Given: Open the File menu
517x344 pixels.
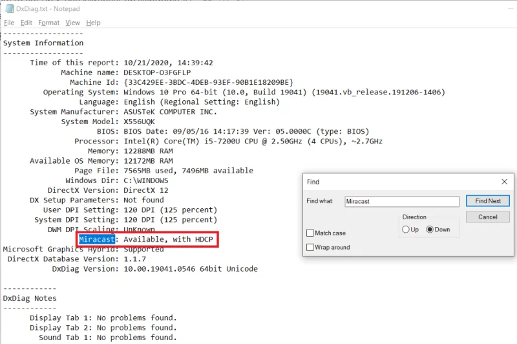Looking at the screenshot, I should click(x=9, y=23).
